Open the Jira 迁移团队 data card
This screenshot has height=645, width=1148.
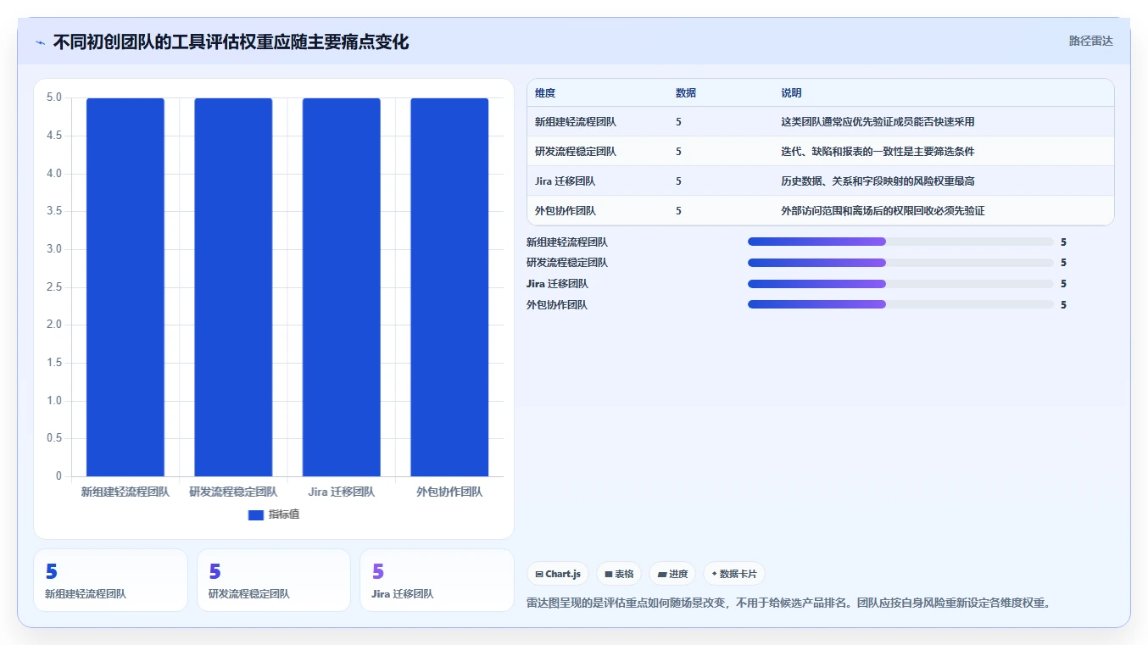tap(437, 580)
